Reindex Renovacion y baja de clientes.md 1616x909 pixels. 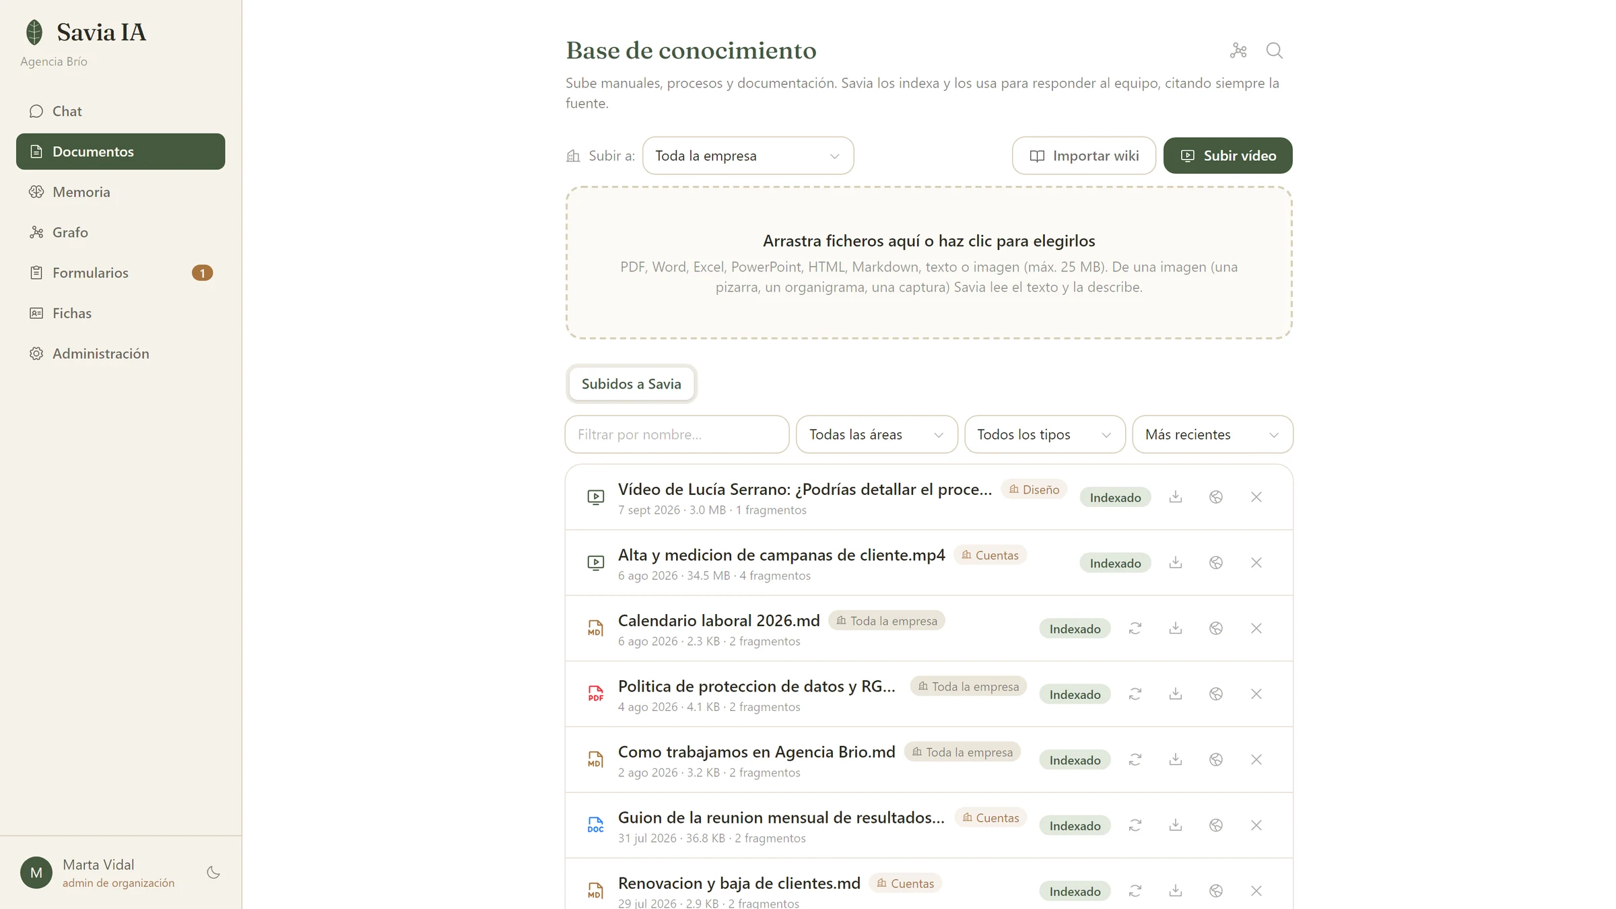pyautogui.click(x=1135, y=891)
